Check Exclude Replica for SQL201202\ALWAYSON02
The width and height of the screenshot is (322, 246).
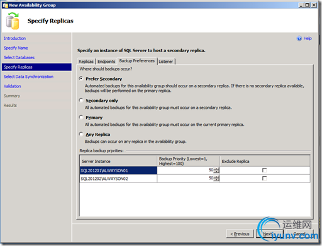point(265,178)
